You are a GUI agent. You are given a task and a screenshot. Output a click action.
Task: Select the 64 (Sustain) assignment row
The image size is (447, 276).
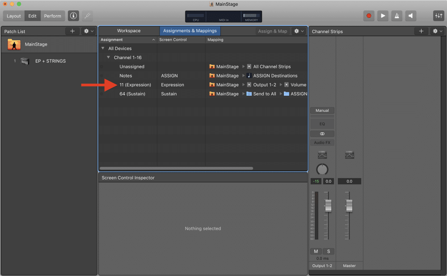click(x=203, y=94)
